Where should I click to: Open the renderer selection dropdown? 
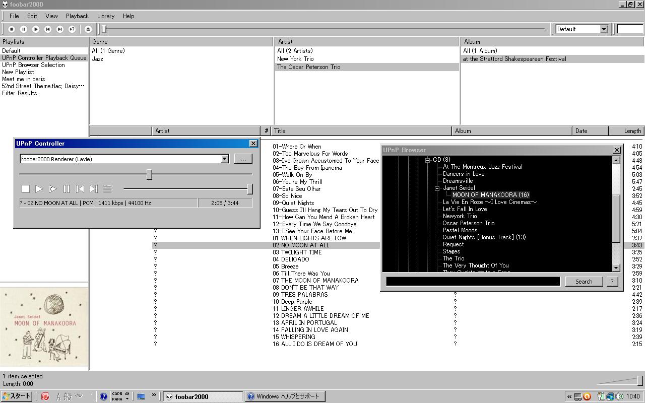click(x=225, y=159)
